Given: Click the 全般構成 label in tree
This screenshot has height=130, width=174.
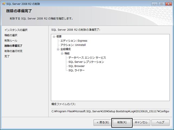Looking at the screenshot, I should (66, 49).
